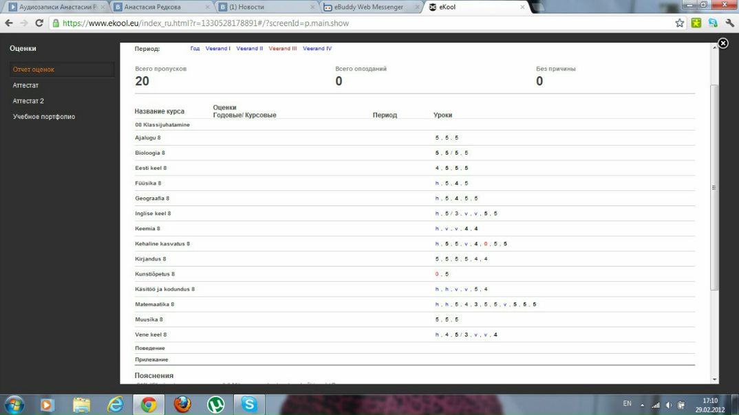Select the Veerand I period link

[217, 49]
